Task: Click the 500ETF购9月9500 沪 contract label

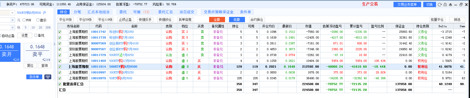Action: click(x=31, y=13)
